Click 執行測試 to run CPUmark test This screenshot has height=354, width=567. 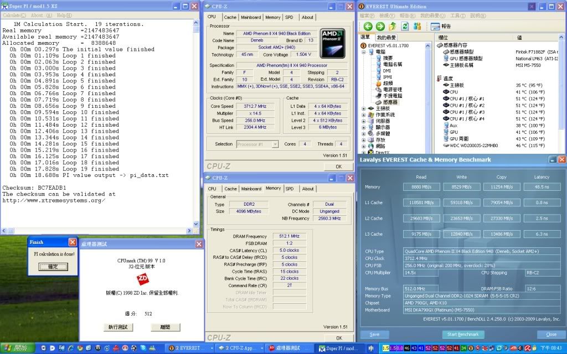(118, 327)
